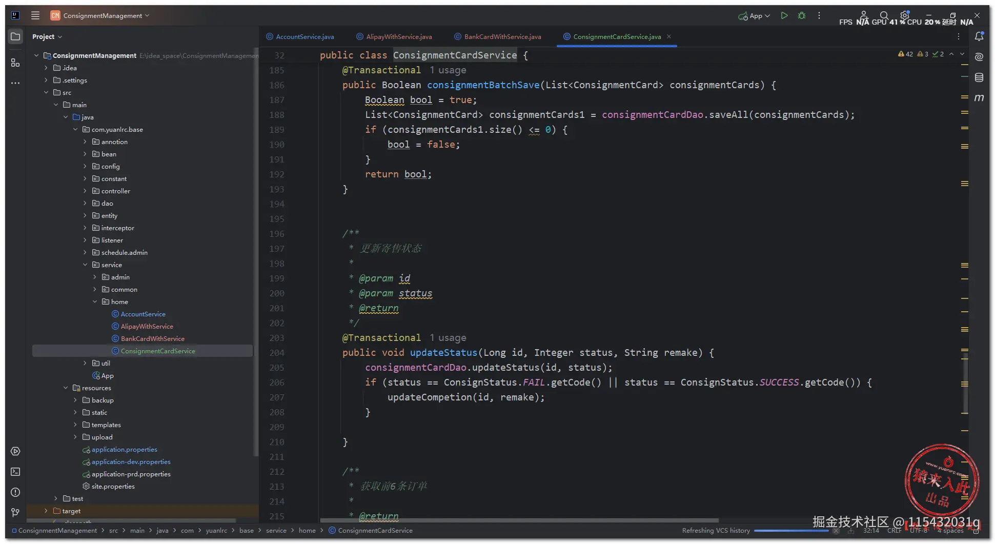Open the Terminal tool window

coord(15,472)
